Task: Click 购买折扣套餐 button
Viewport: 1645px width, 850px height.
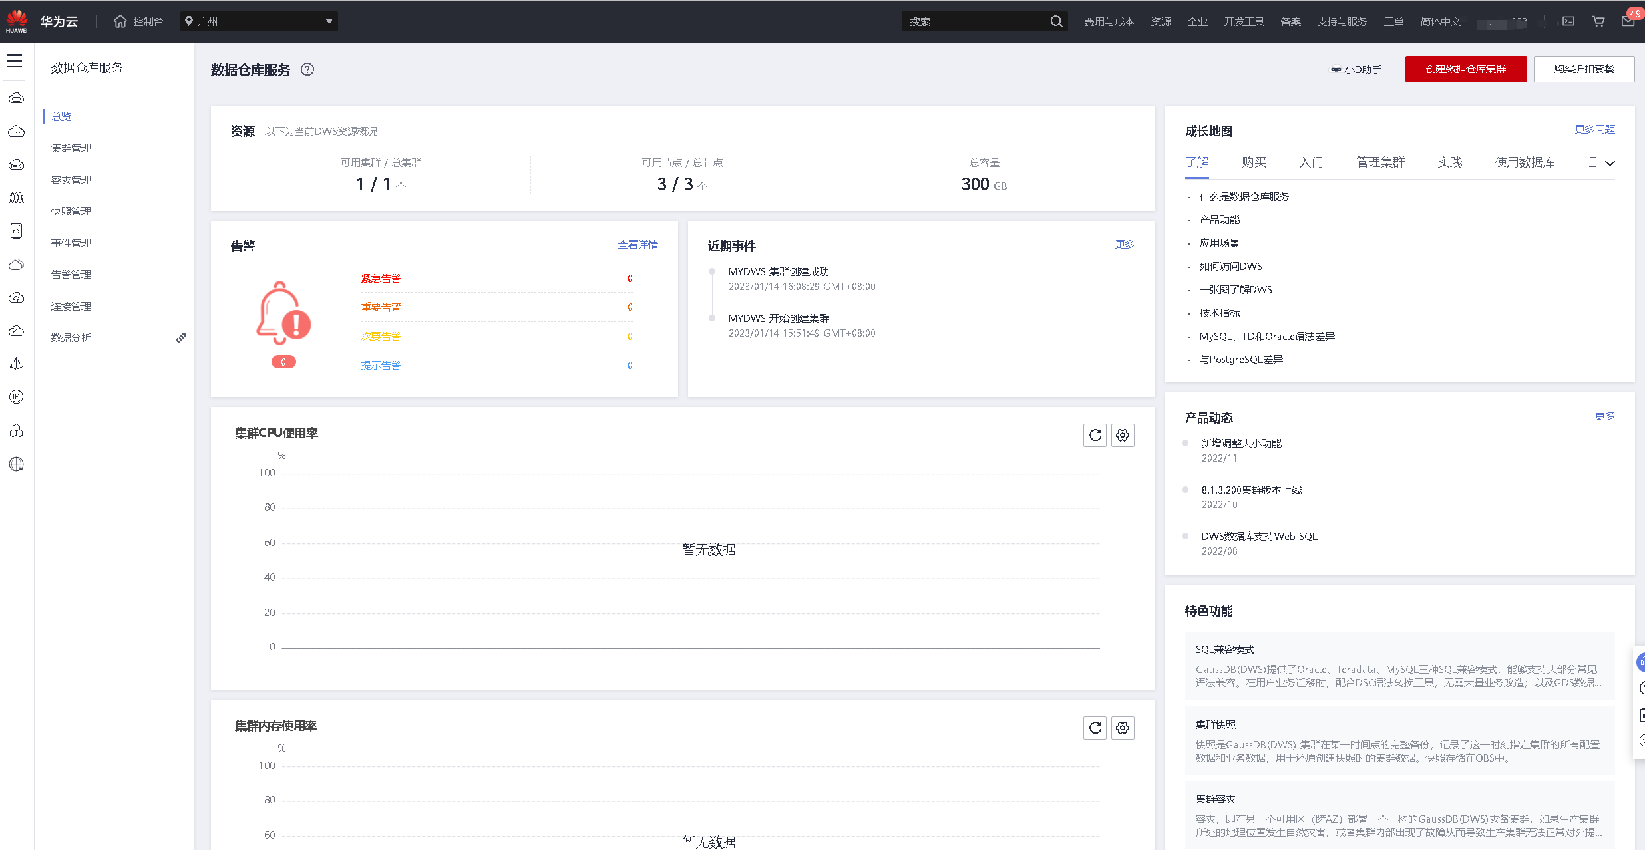Action: click(1584, 69)
